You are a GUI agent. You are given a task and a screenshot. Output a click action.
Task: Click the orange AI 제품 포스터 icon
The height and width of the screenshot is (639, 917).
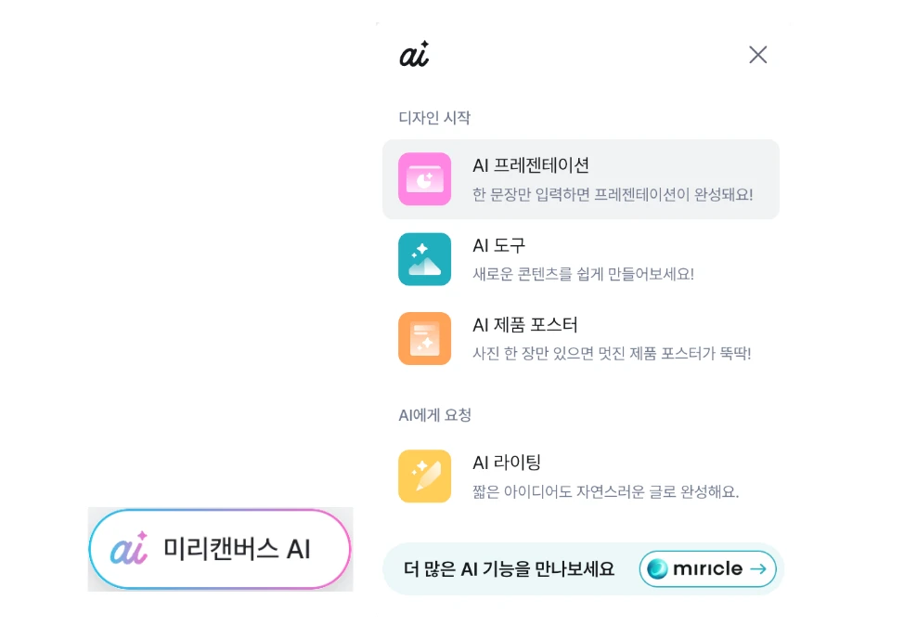(x=424, y=338)
